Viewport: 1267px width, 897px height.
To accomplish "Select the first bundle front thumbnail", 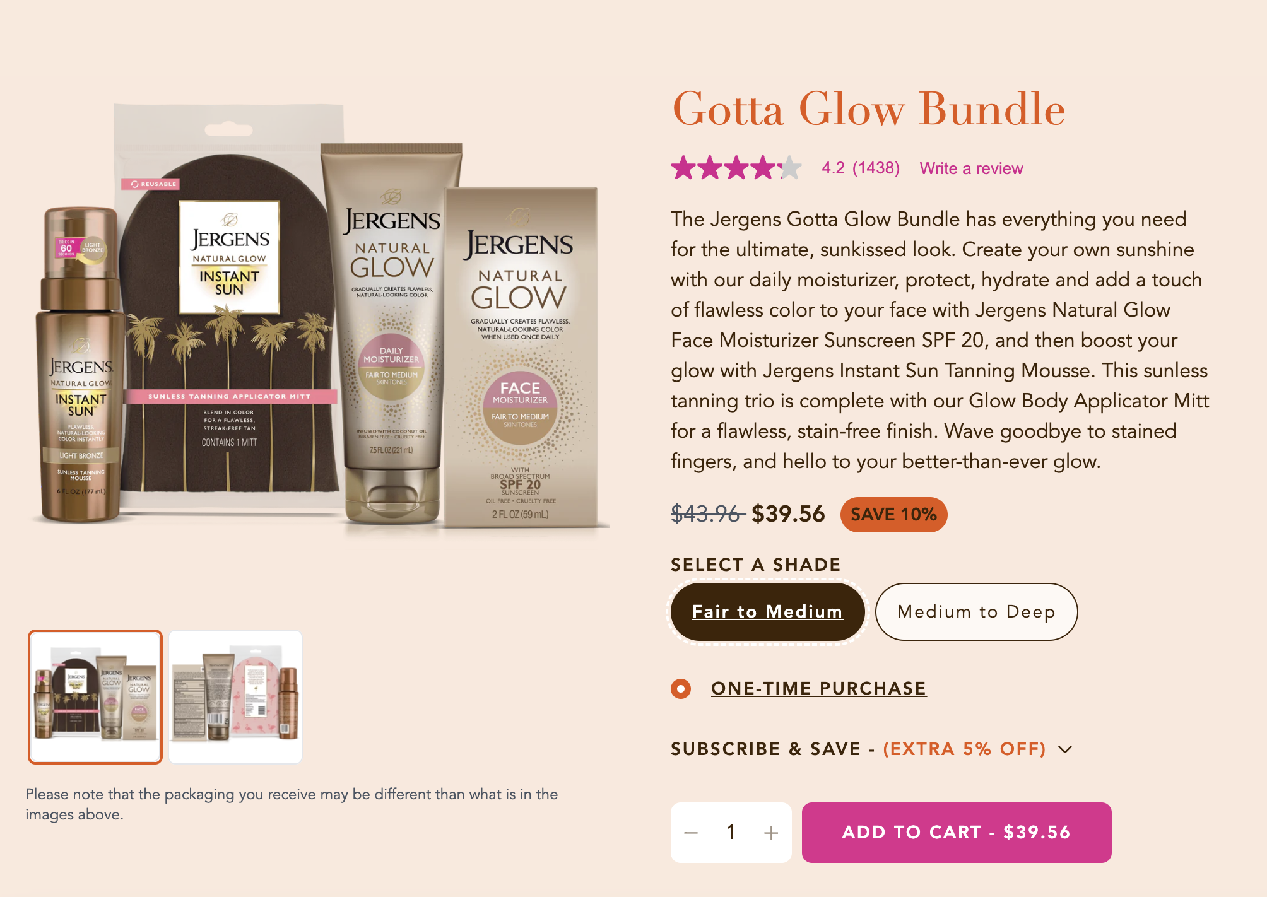I will click(x=95, y=697).
